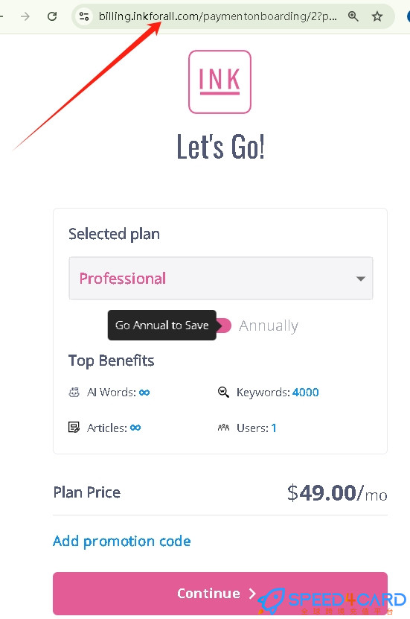Click the pink Continue button
410x619 pixels.
(x=220, y=594)
